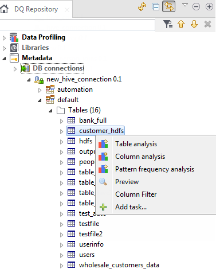Collapse the Tables (16) folder
Viewport: 216px width, 269px height.
click(50, 111)
